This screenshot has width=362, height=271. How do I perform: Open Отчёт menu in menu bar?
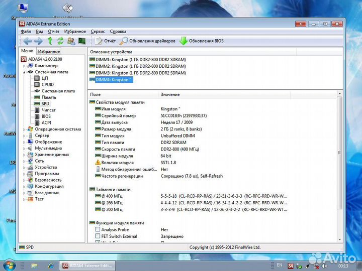[54, 32]
